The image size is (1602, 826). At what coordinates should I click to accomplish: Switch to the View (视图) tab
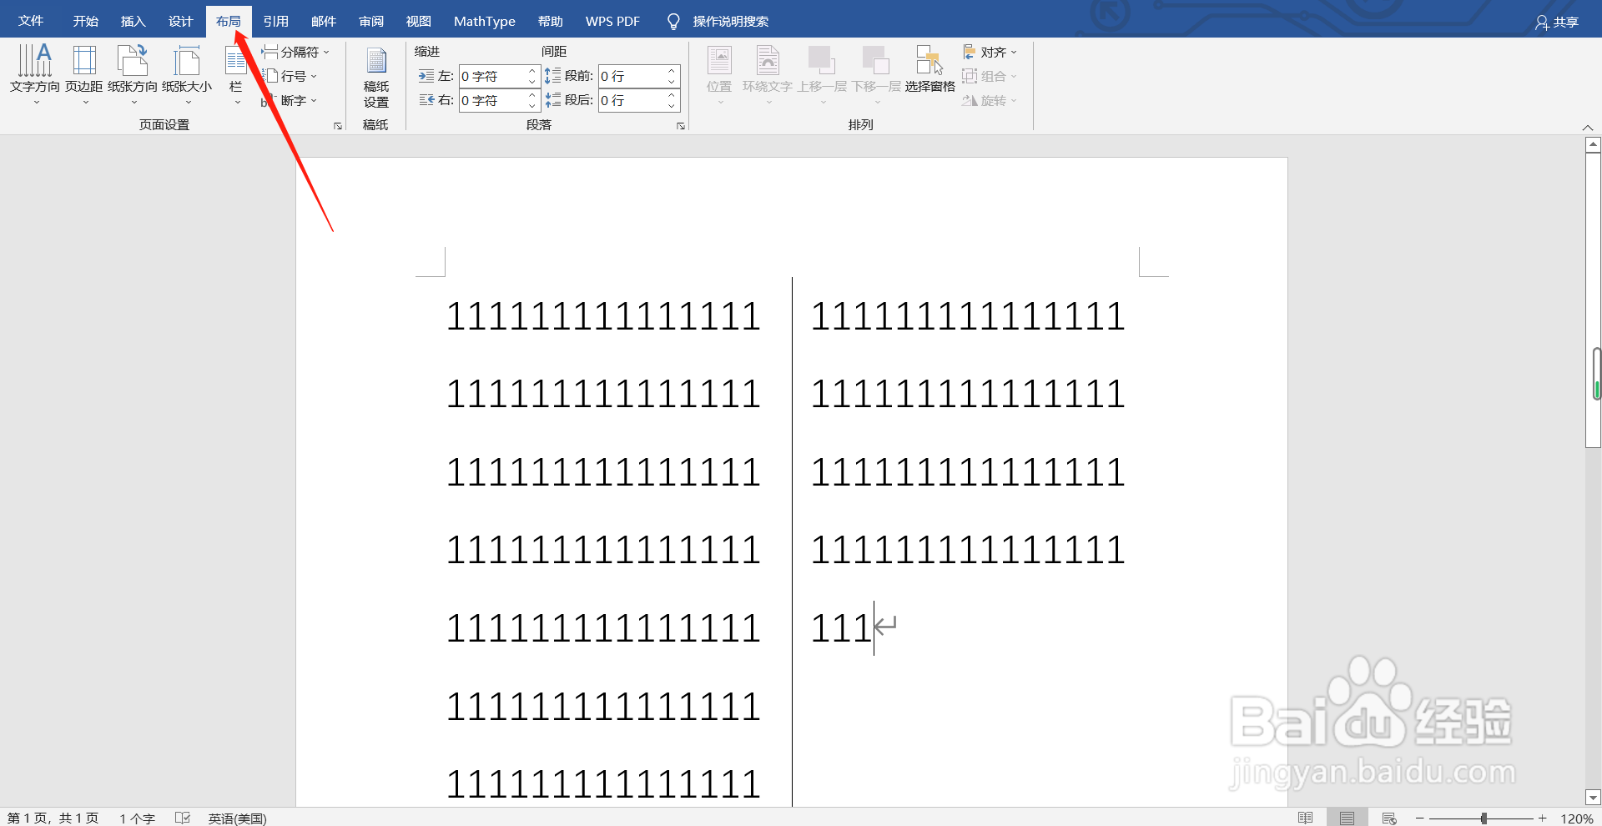(x=418, y=21)
